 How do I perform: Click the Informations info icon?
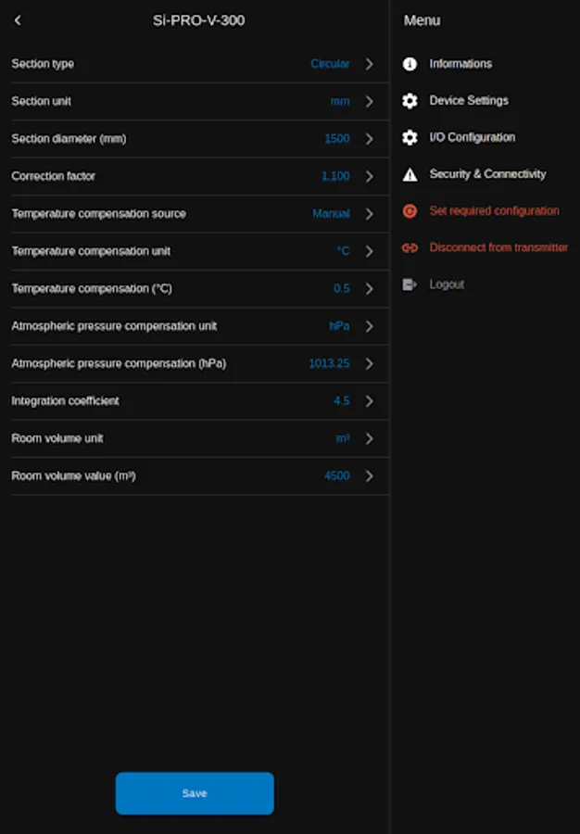tap(410, 64)
